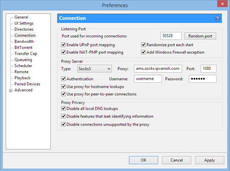Toggle proxy Authentication checkbox
Image resolution: width=230 pixels, height=171 pixels.
tap(63, 79)
